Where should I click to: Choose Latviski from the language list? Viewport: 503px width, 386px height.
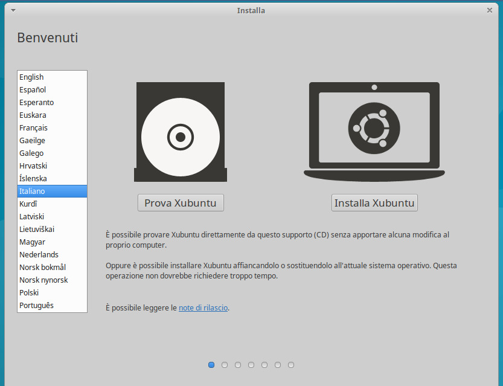pos(52,217)
